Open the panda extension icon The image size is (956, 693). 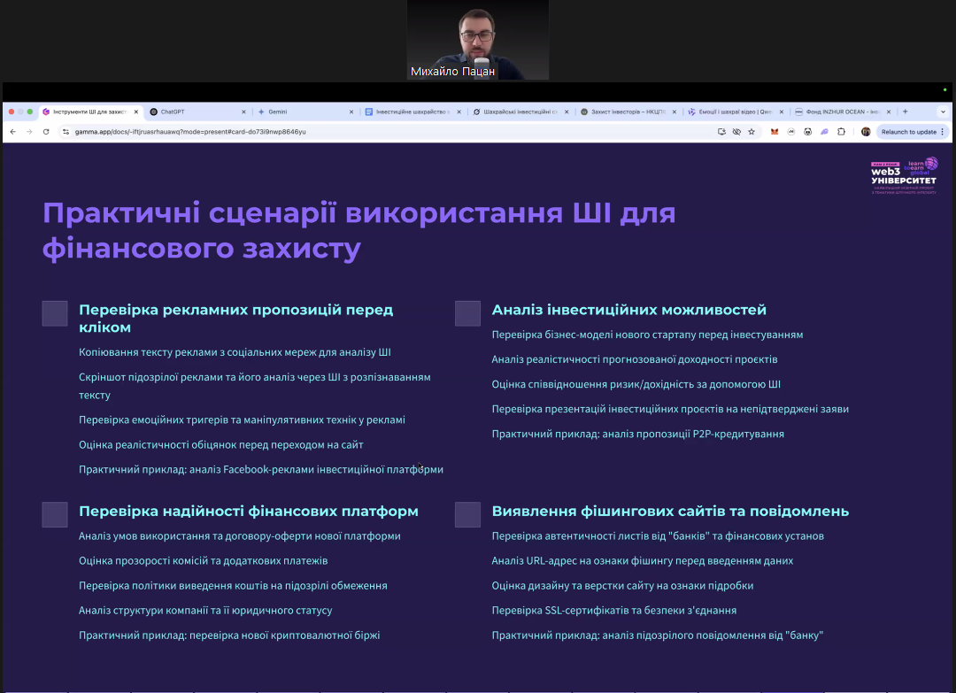tap(807, 132)
